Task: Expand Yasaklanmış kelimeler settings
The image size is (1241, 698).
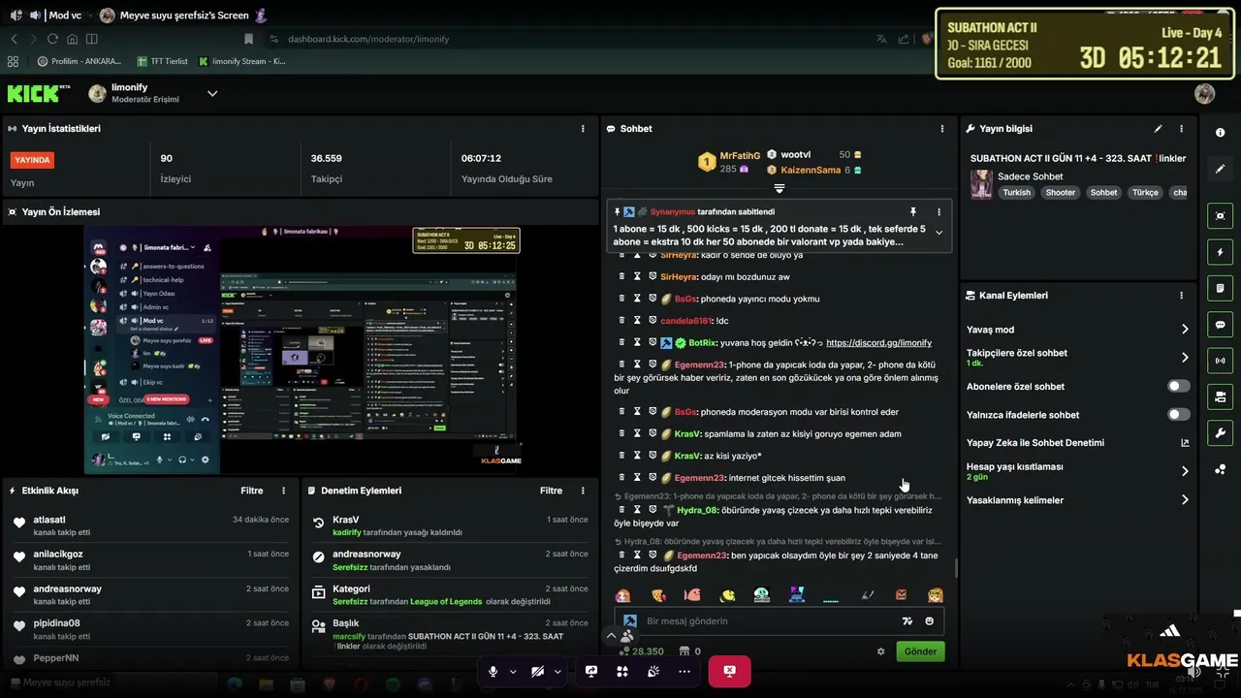Action: click(1185, 500)
